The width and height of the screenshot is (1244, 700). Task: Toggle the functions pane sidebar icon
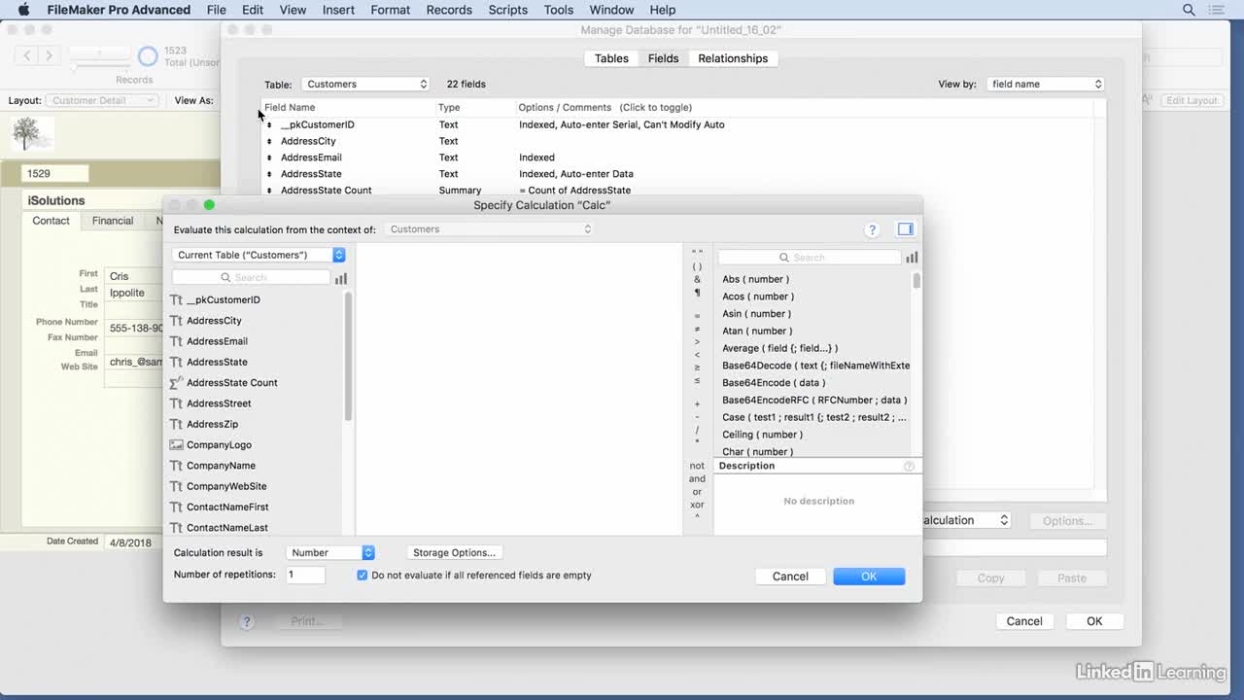[906, 229]
